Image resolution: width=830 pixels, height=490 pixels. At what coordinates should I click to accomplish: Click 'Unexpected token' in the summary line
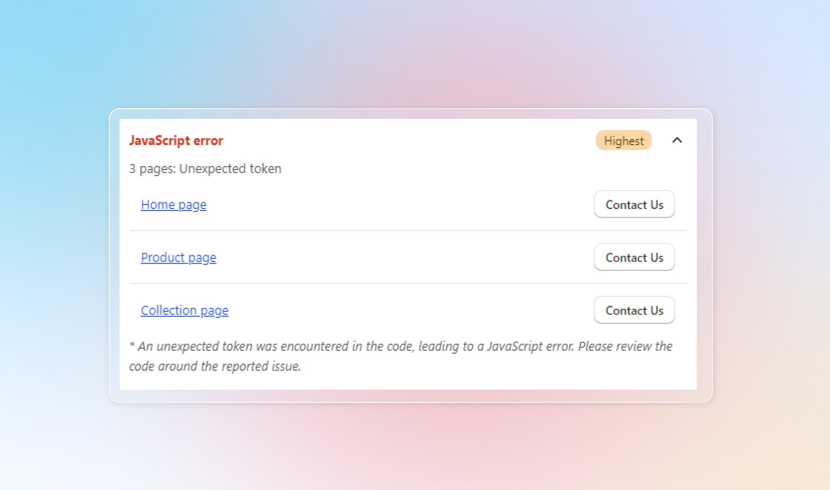click(x=230, y=169)
